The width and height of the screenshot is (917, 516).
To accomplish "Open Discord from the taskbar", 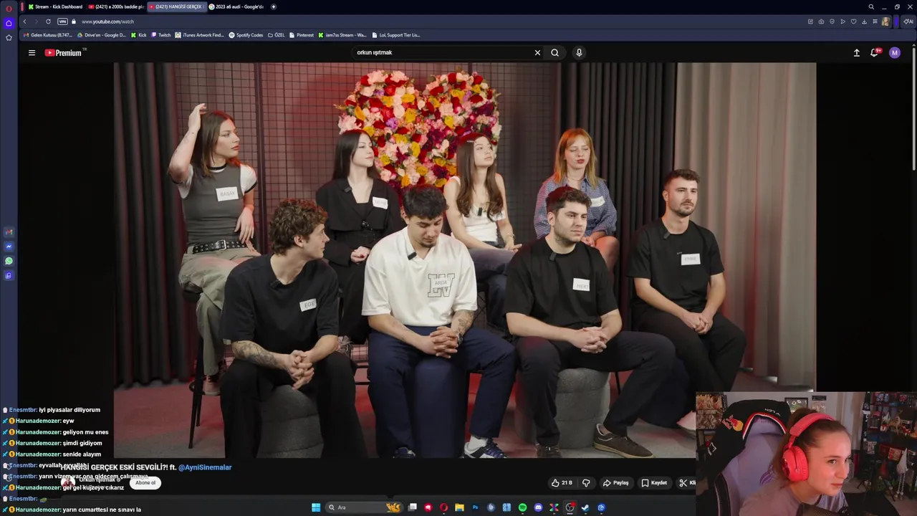I will pos(539,507).
